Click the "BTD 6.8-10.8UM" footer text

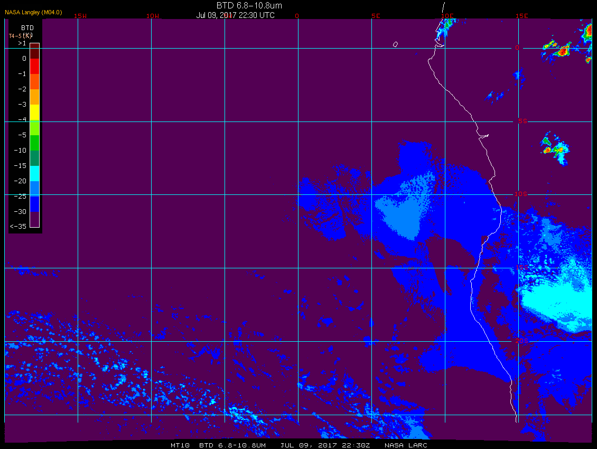(x=232, y=445)
